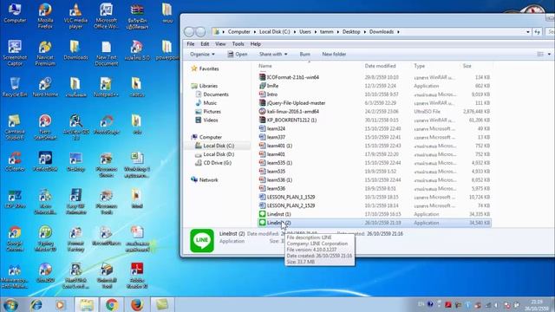Click the Burn toolbar button
The image size is (555, 312).
(304, 54)
